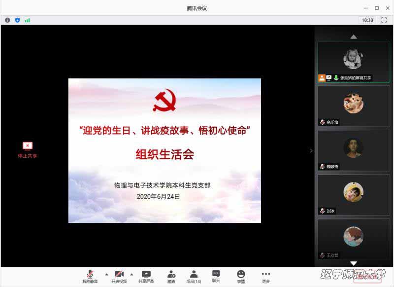Image resolution: width=394 pixels, height=287 pixels.
Task: Turn on camera with 开启视频
Action: tap(119, 276)
